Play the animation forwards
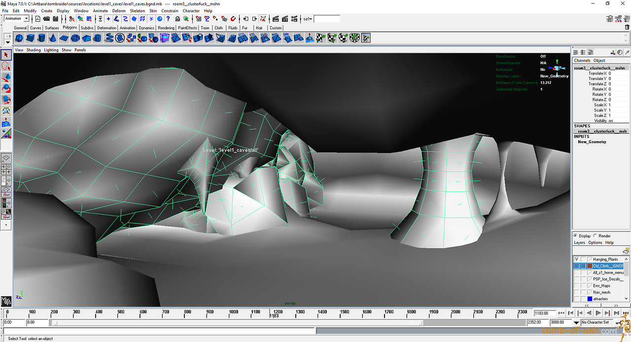 click(x=598, y=313)
